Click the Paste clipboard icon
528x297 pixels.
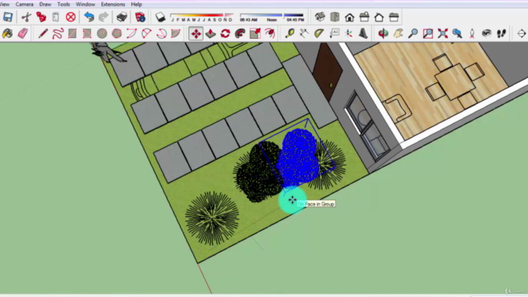pyautogui.click(x=55, y=16)
